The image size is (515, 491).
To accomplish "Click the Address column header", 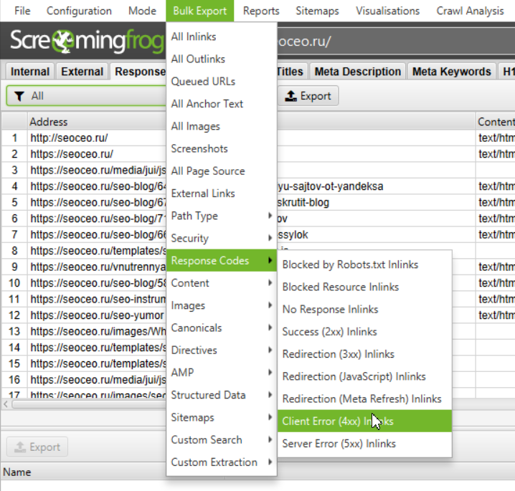I will pos(49,122).
